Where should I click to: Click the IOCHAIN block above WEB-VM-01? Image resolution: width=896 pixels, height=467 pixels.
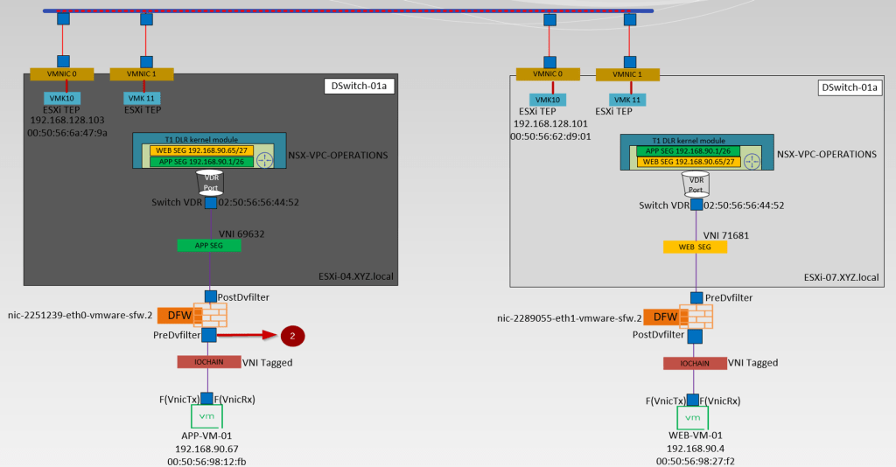695,363
